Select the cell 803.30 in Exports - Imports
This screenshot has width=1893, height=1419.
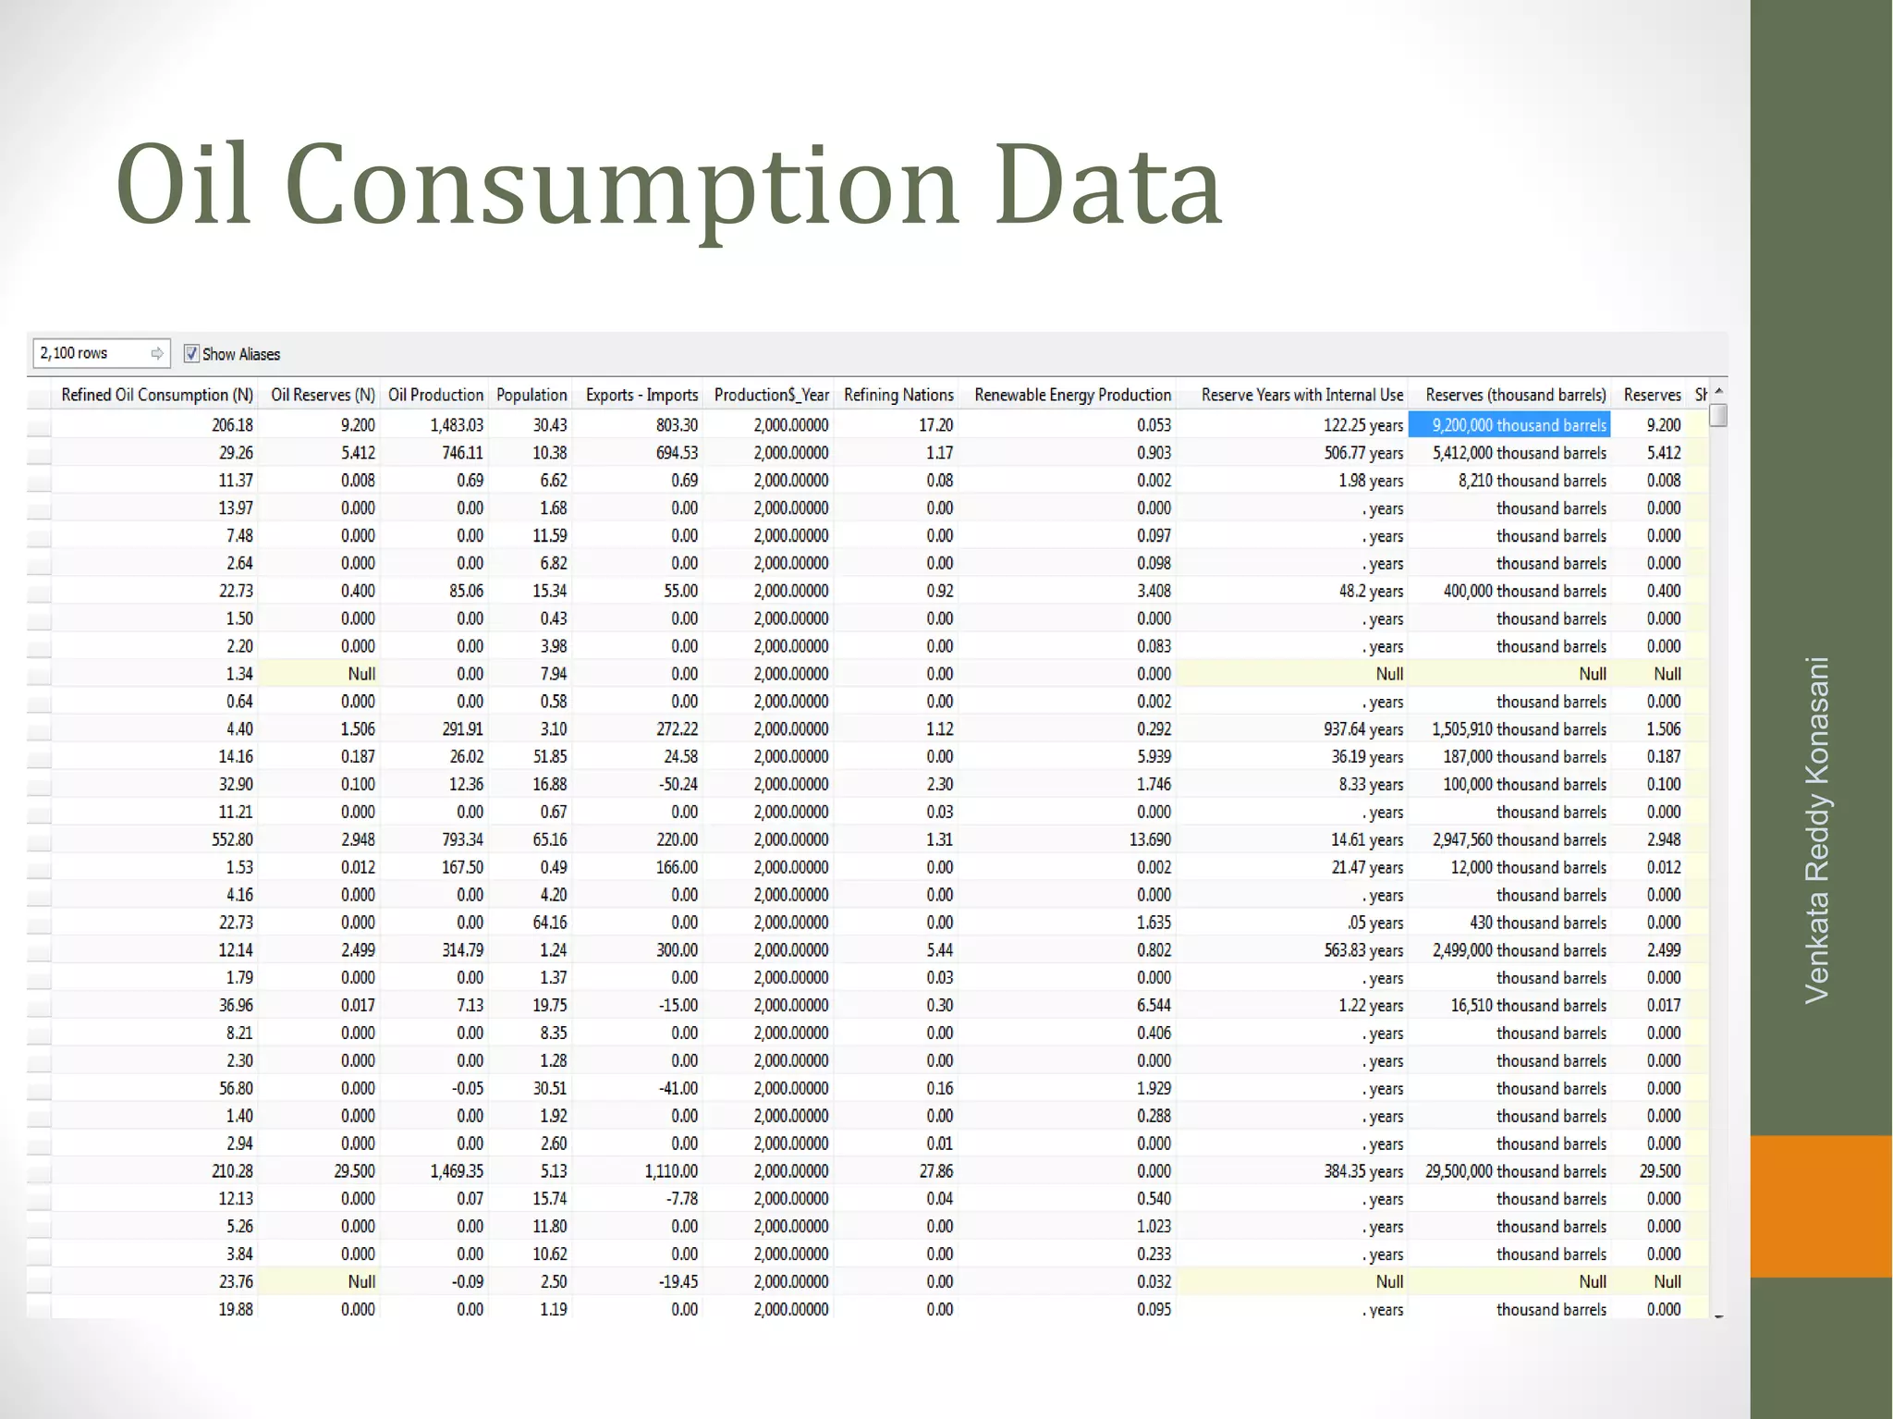point(639,425)
